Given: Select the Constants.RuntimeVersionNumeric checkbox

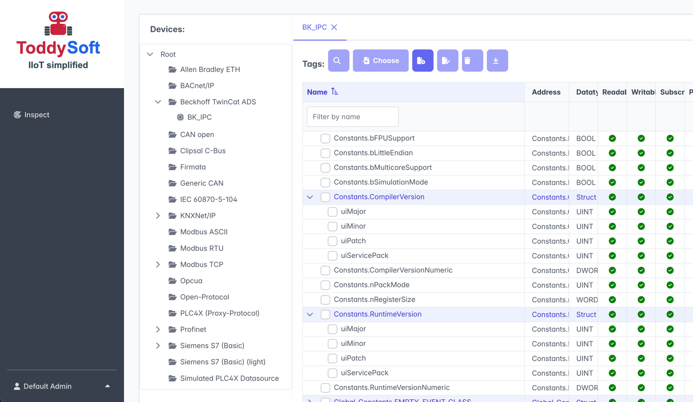Looking at the screenshot, I should 325,388.
